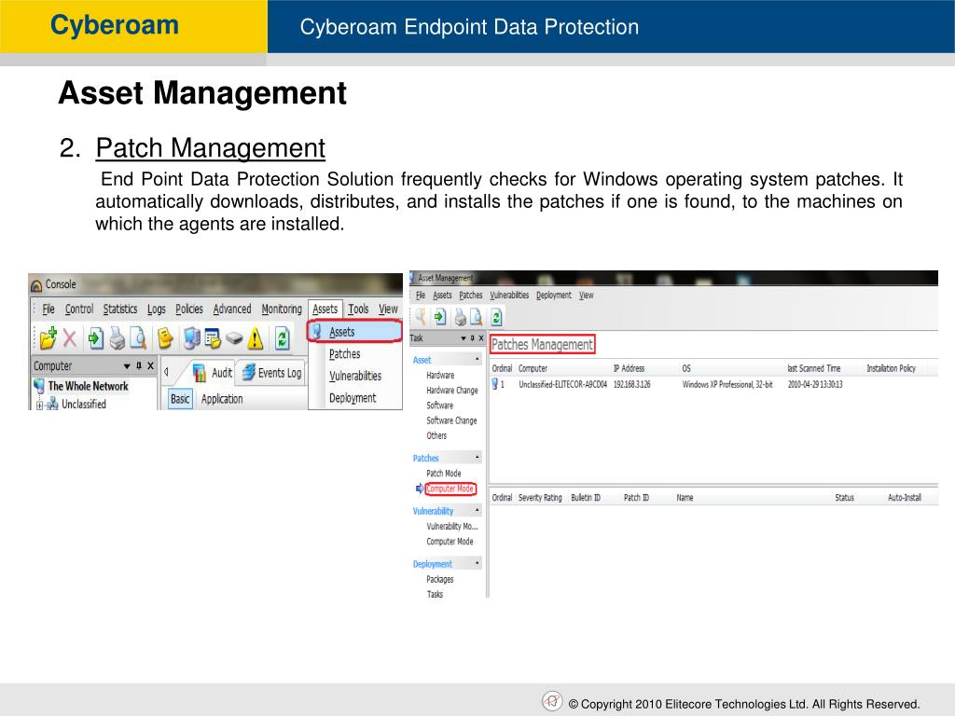This screenshot has width=955, height=716.
Task: Choose the highlighted Assets item in the dropdown
Action: tap(354, 331)
